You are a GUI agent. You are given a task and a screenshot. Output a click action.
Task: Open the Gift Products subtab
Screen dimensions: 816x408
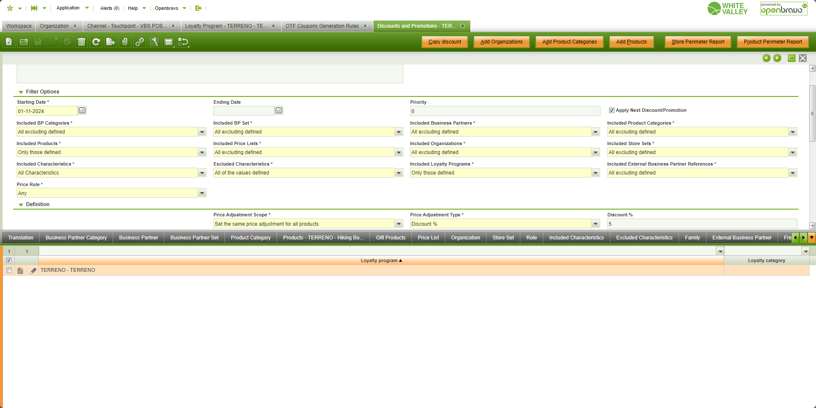(x=391, y=238)
